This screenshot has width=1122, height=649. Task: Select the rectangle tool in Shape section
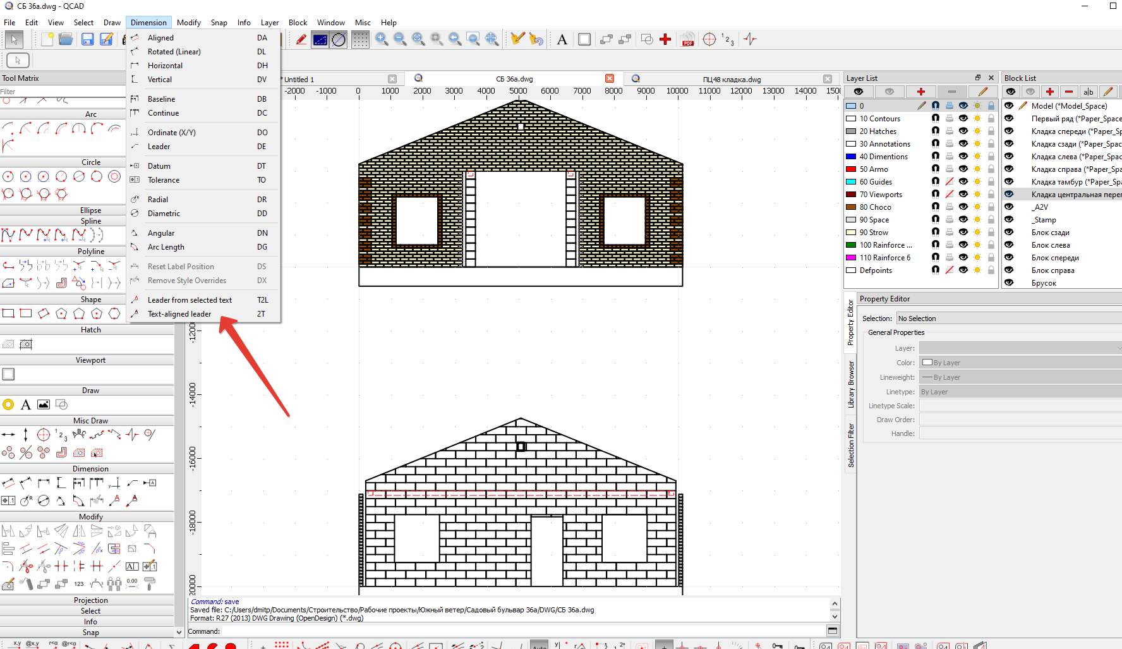tap(8, 313)
